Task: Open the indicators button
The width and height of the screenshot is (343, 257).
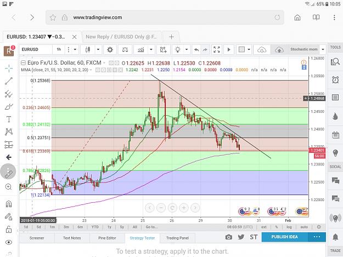Action: (x=141, y=50)
